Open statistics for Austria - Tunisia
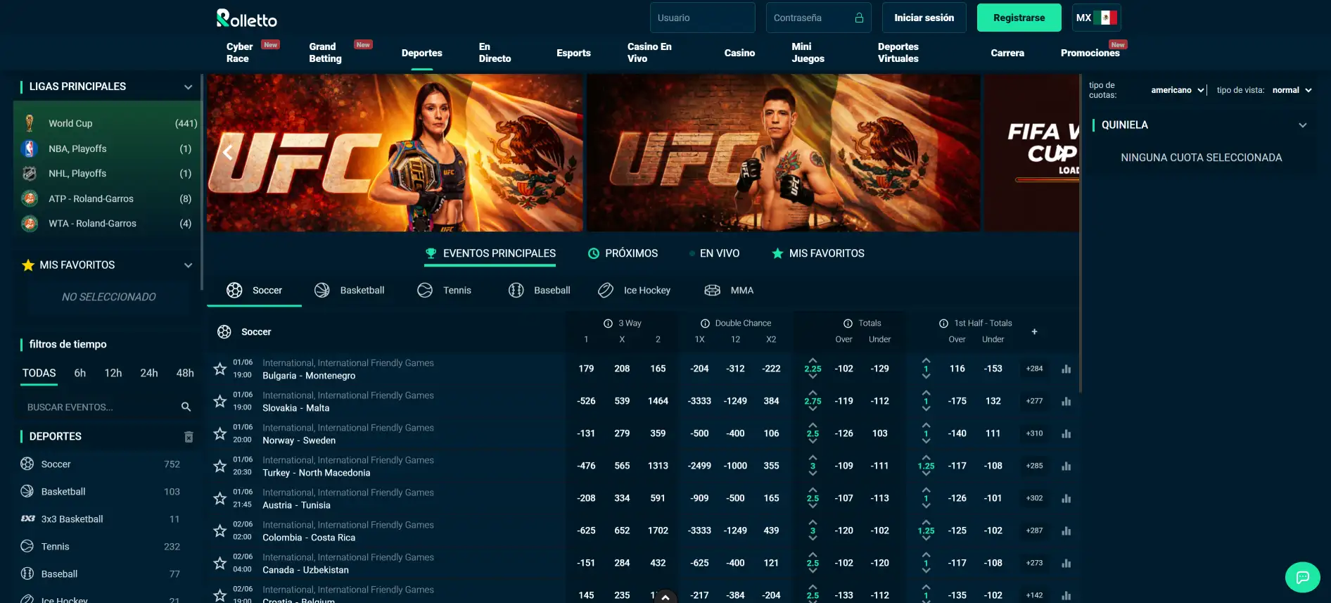This screenshot has height=603, width=1331. [x=1066, y=498]
